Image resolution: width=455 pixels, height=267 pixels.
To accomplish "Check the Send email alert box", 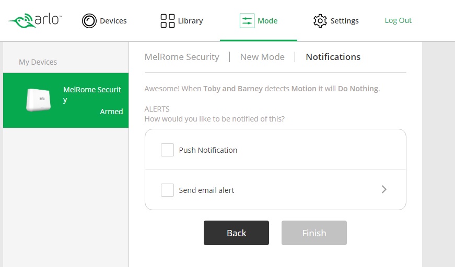I will 168,190.
